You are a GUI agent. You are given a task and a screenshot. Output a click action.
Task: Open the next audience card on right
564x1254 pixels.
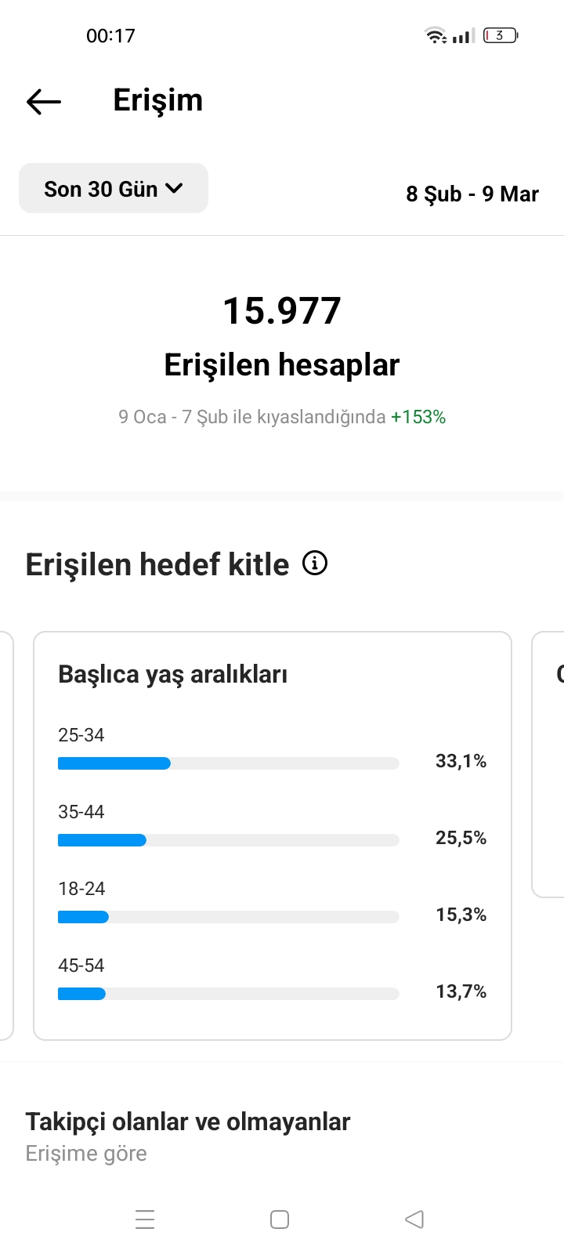[x=548, y=764]
